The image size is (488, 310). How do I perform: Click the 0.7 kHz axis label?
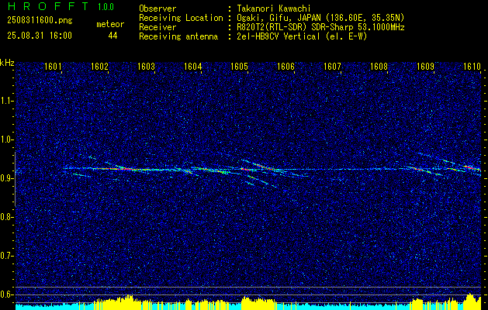coord(6,256)
